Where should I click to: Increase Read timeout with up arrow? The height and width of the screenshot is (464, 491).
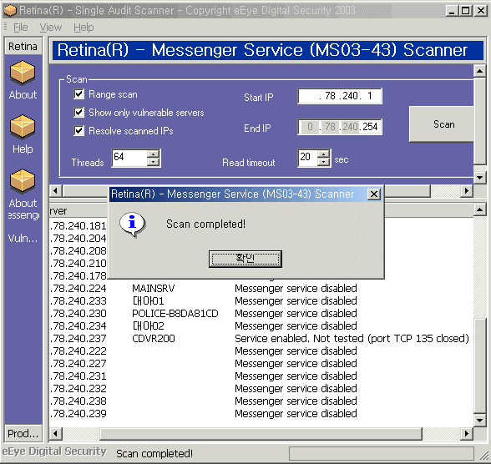pos(323,154)
